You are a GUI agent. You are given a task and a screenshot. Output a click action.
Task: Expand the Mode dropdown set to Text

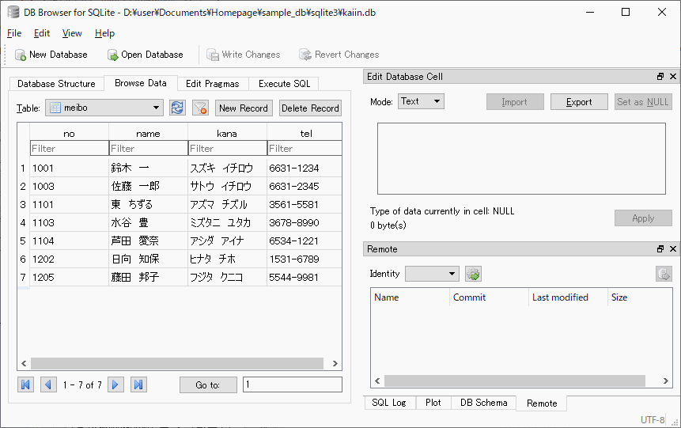[x=421, y=101]
